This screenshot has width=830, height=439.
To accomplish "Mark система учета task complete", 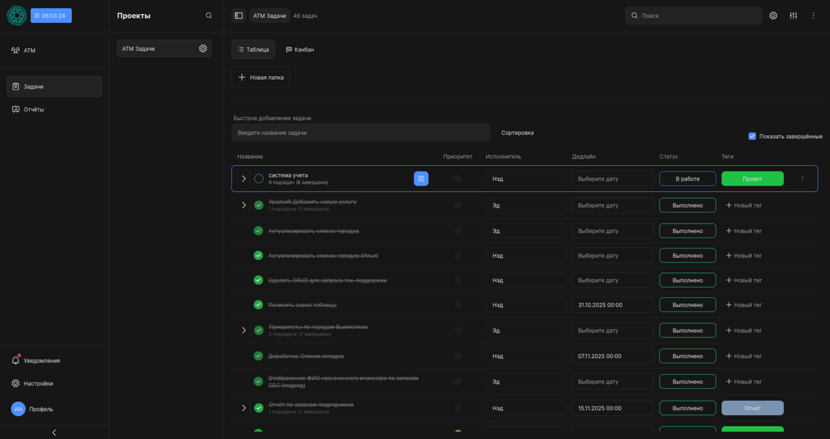I will tap(259, 179).
